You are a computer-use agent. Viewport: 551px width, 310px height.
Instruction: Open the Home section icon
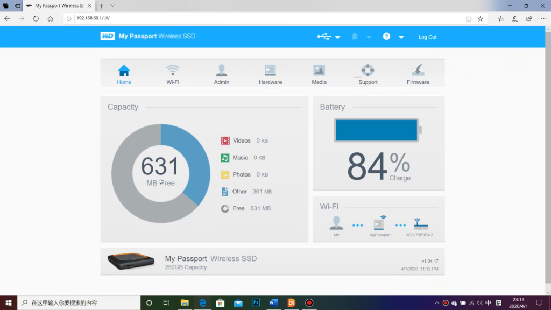coord(124,71)
